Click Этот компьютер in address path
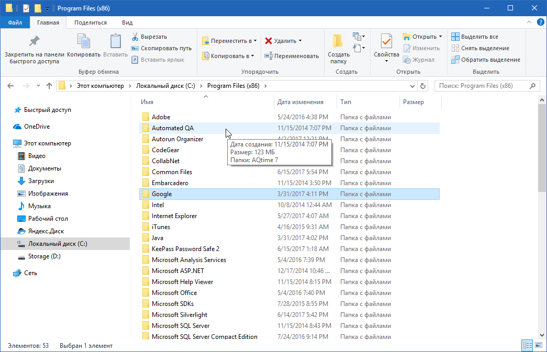Image resolution: width=547 pixels, height=352 pixels. [x=100, y=86]
